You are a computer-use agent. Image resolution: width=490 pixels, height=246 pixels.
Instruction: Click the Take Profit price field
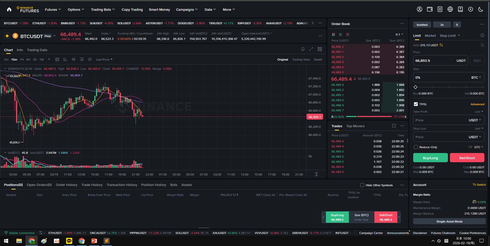coord(448,120)
